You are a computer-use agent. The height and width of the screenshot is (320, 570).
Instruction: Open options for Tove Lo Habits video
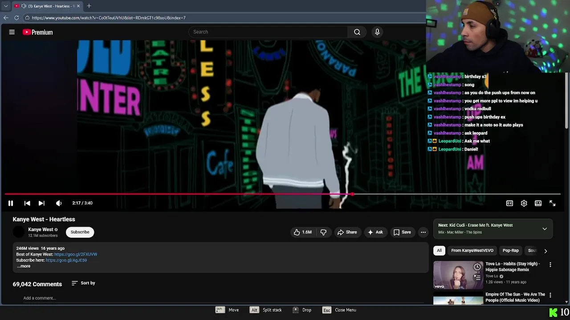tap(550, 265)
